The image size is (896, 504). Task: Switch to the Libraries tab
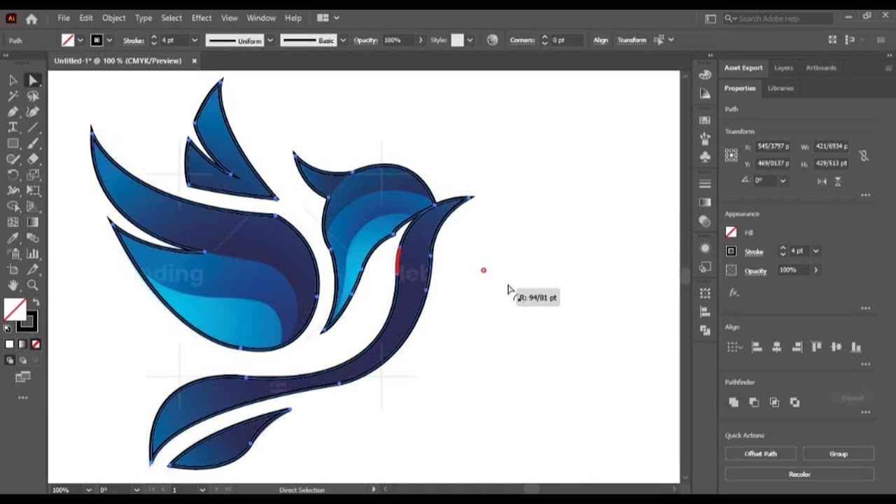(780, 88)
